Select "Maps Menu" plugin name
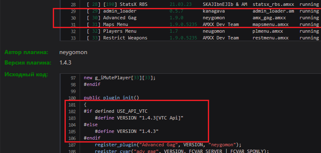The height and width of the screenshot is (153, 321). [116, 25]
